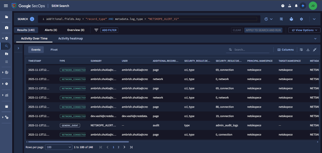Switch to the Pivot tab
Screen dimensions: 322x153
pyautogui.click(x=54, y=49)
